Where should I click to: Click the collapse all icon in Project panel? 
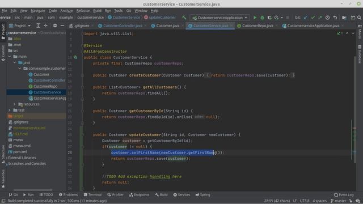point(45,25)
